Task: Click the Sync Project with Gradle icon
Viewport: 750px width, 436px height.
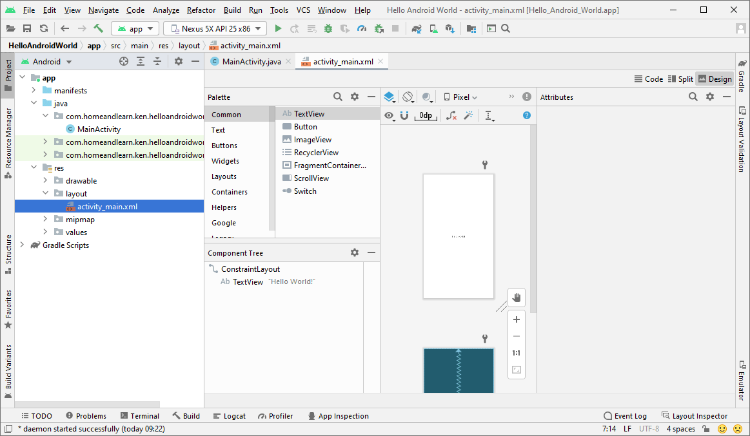Action: [416, 28]
